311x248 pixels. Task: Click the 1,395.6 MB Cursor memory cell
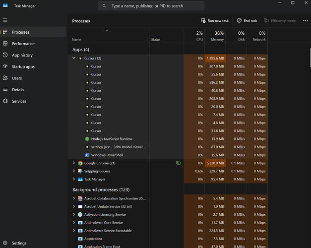coord(215,59)
